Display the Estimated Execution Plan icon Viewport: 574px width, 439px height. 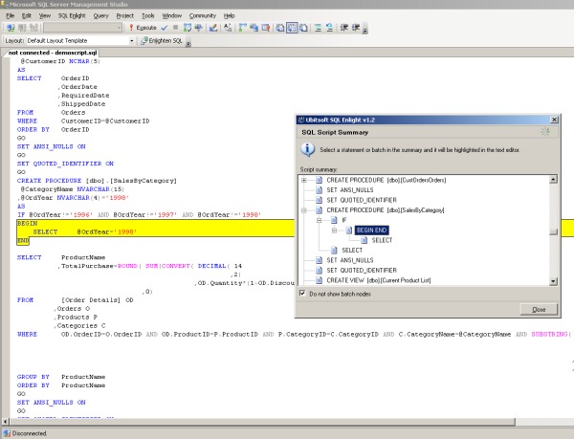[x=188, y=28]
